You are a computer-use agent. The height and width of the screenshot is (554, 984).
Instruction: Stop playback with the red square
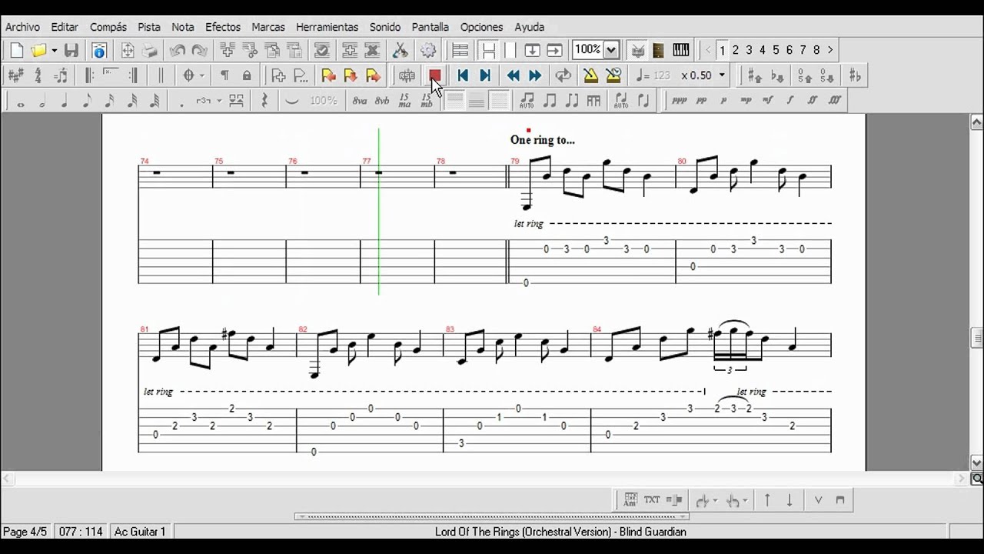(434, 75)
